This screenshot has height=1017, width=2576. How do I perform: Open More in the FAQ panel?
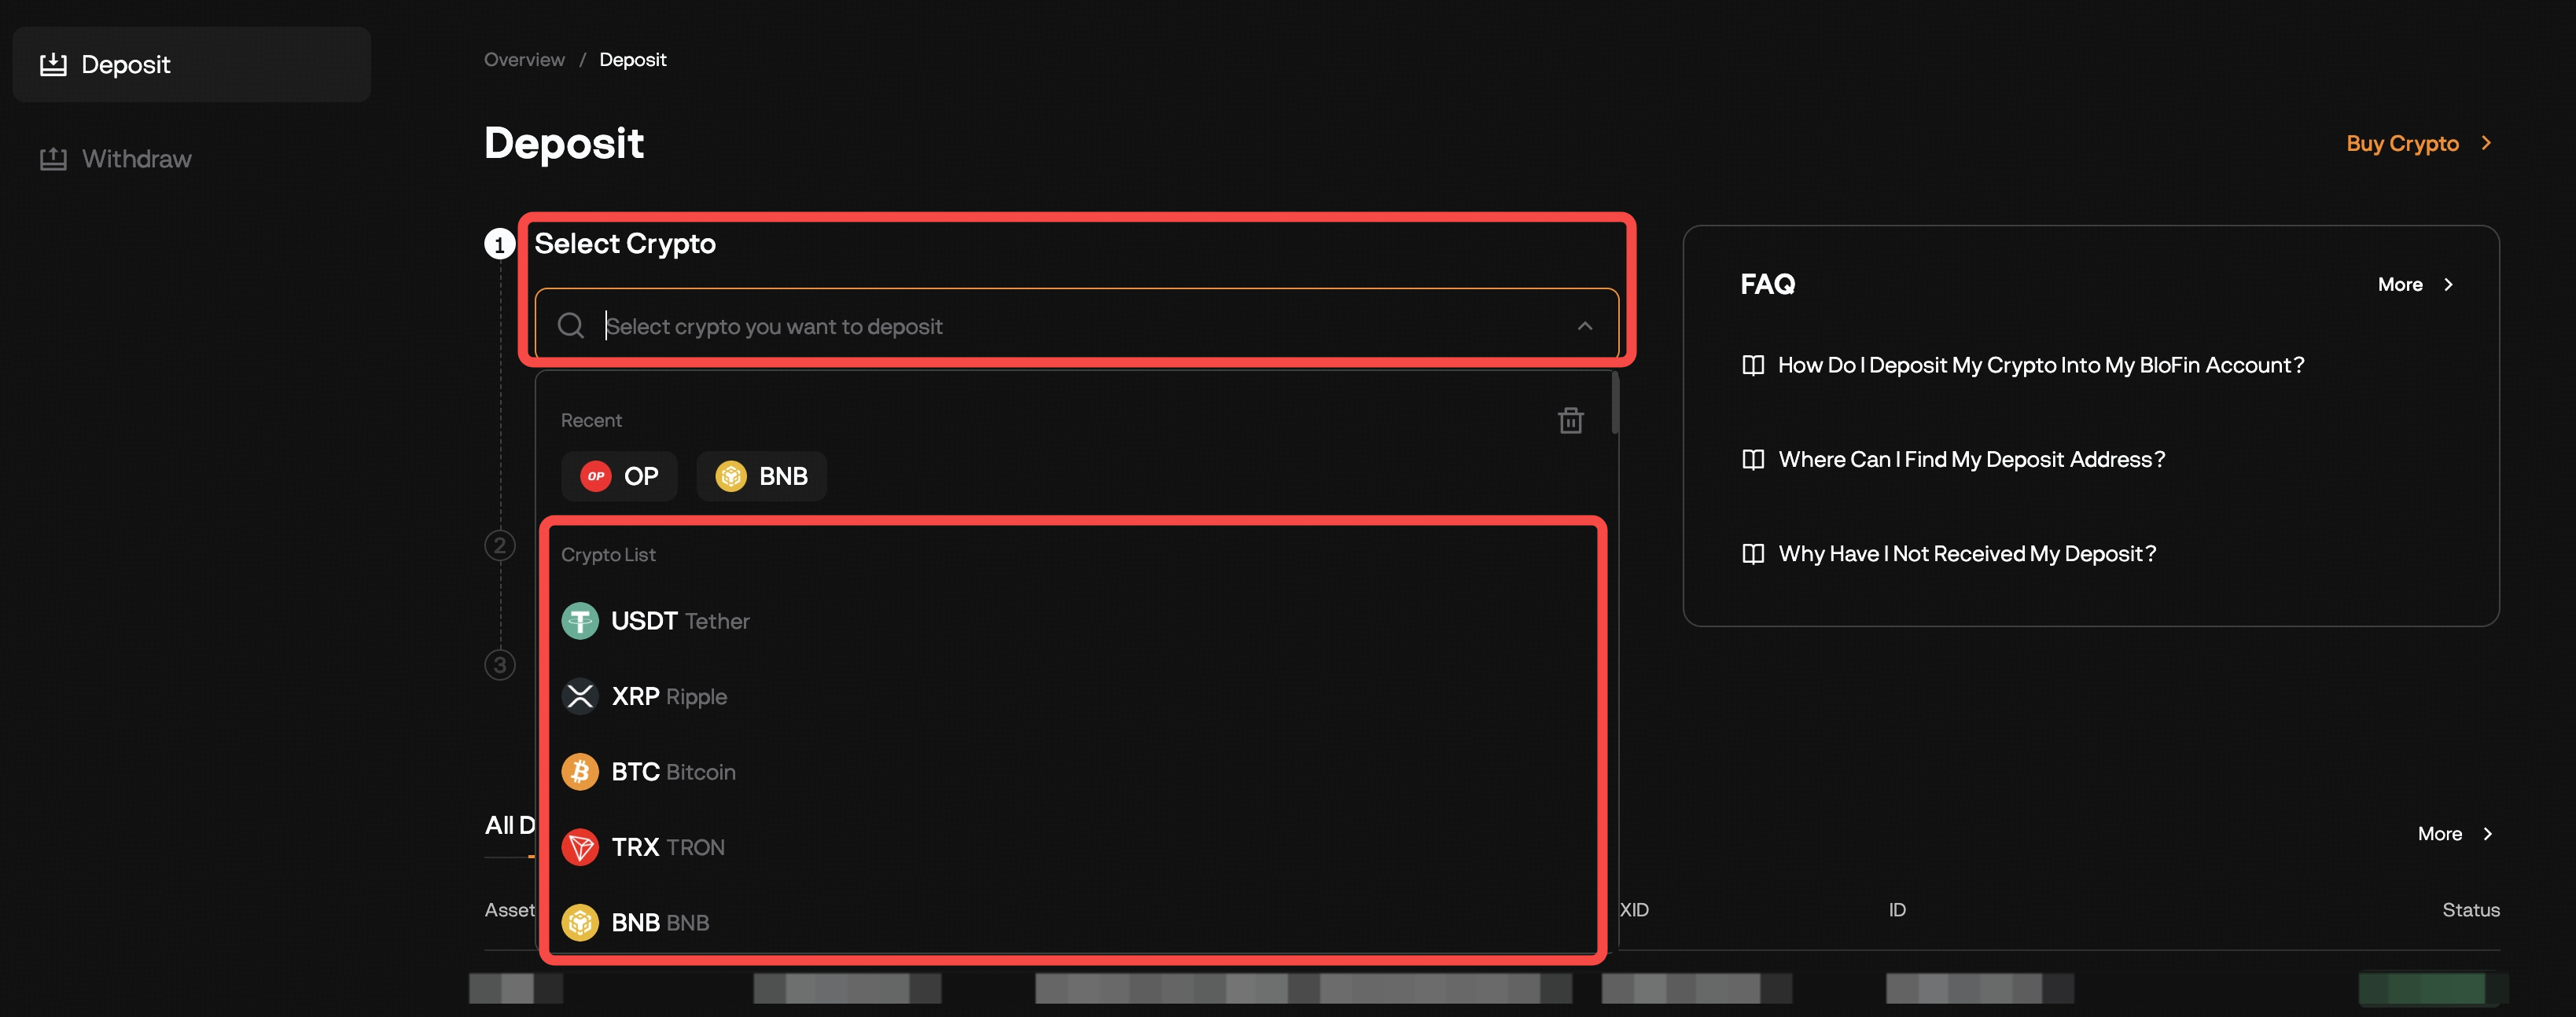tap(2414, 285)
